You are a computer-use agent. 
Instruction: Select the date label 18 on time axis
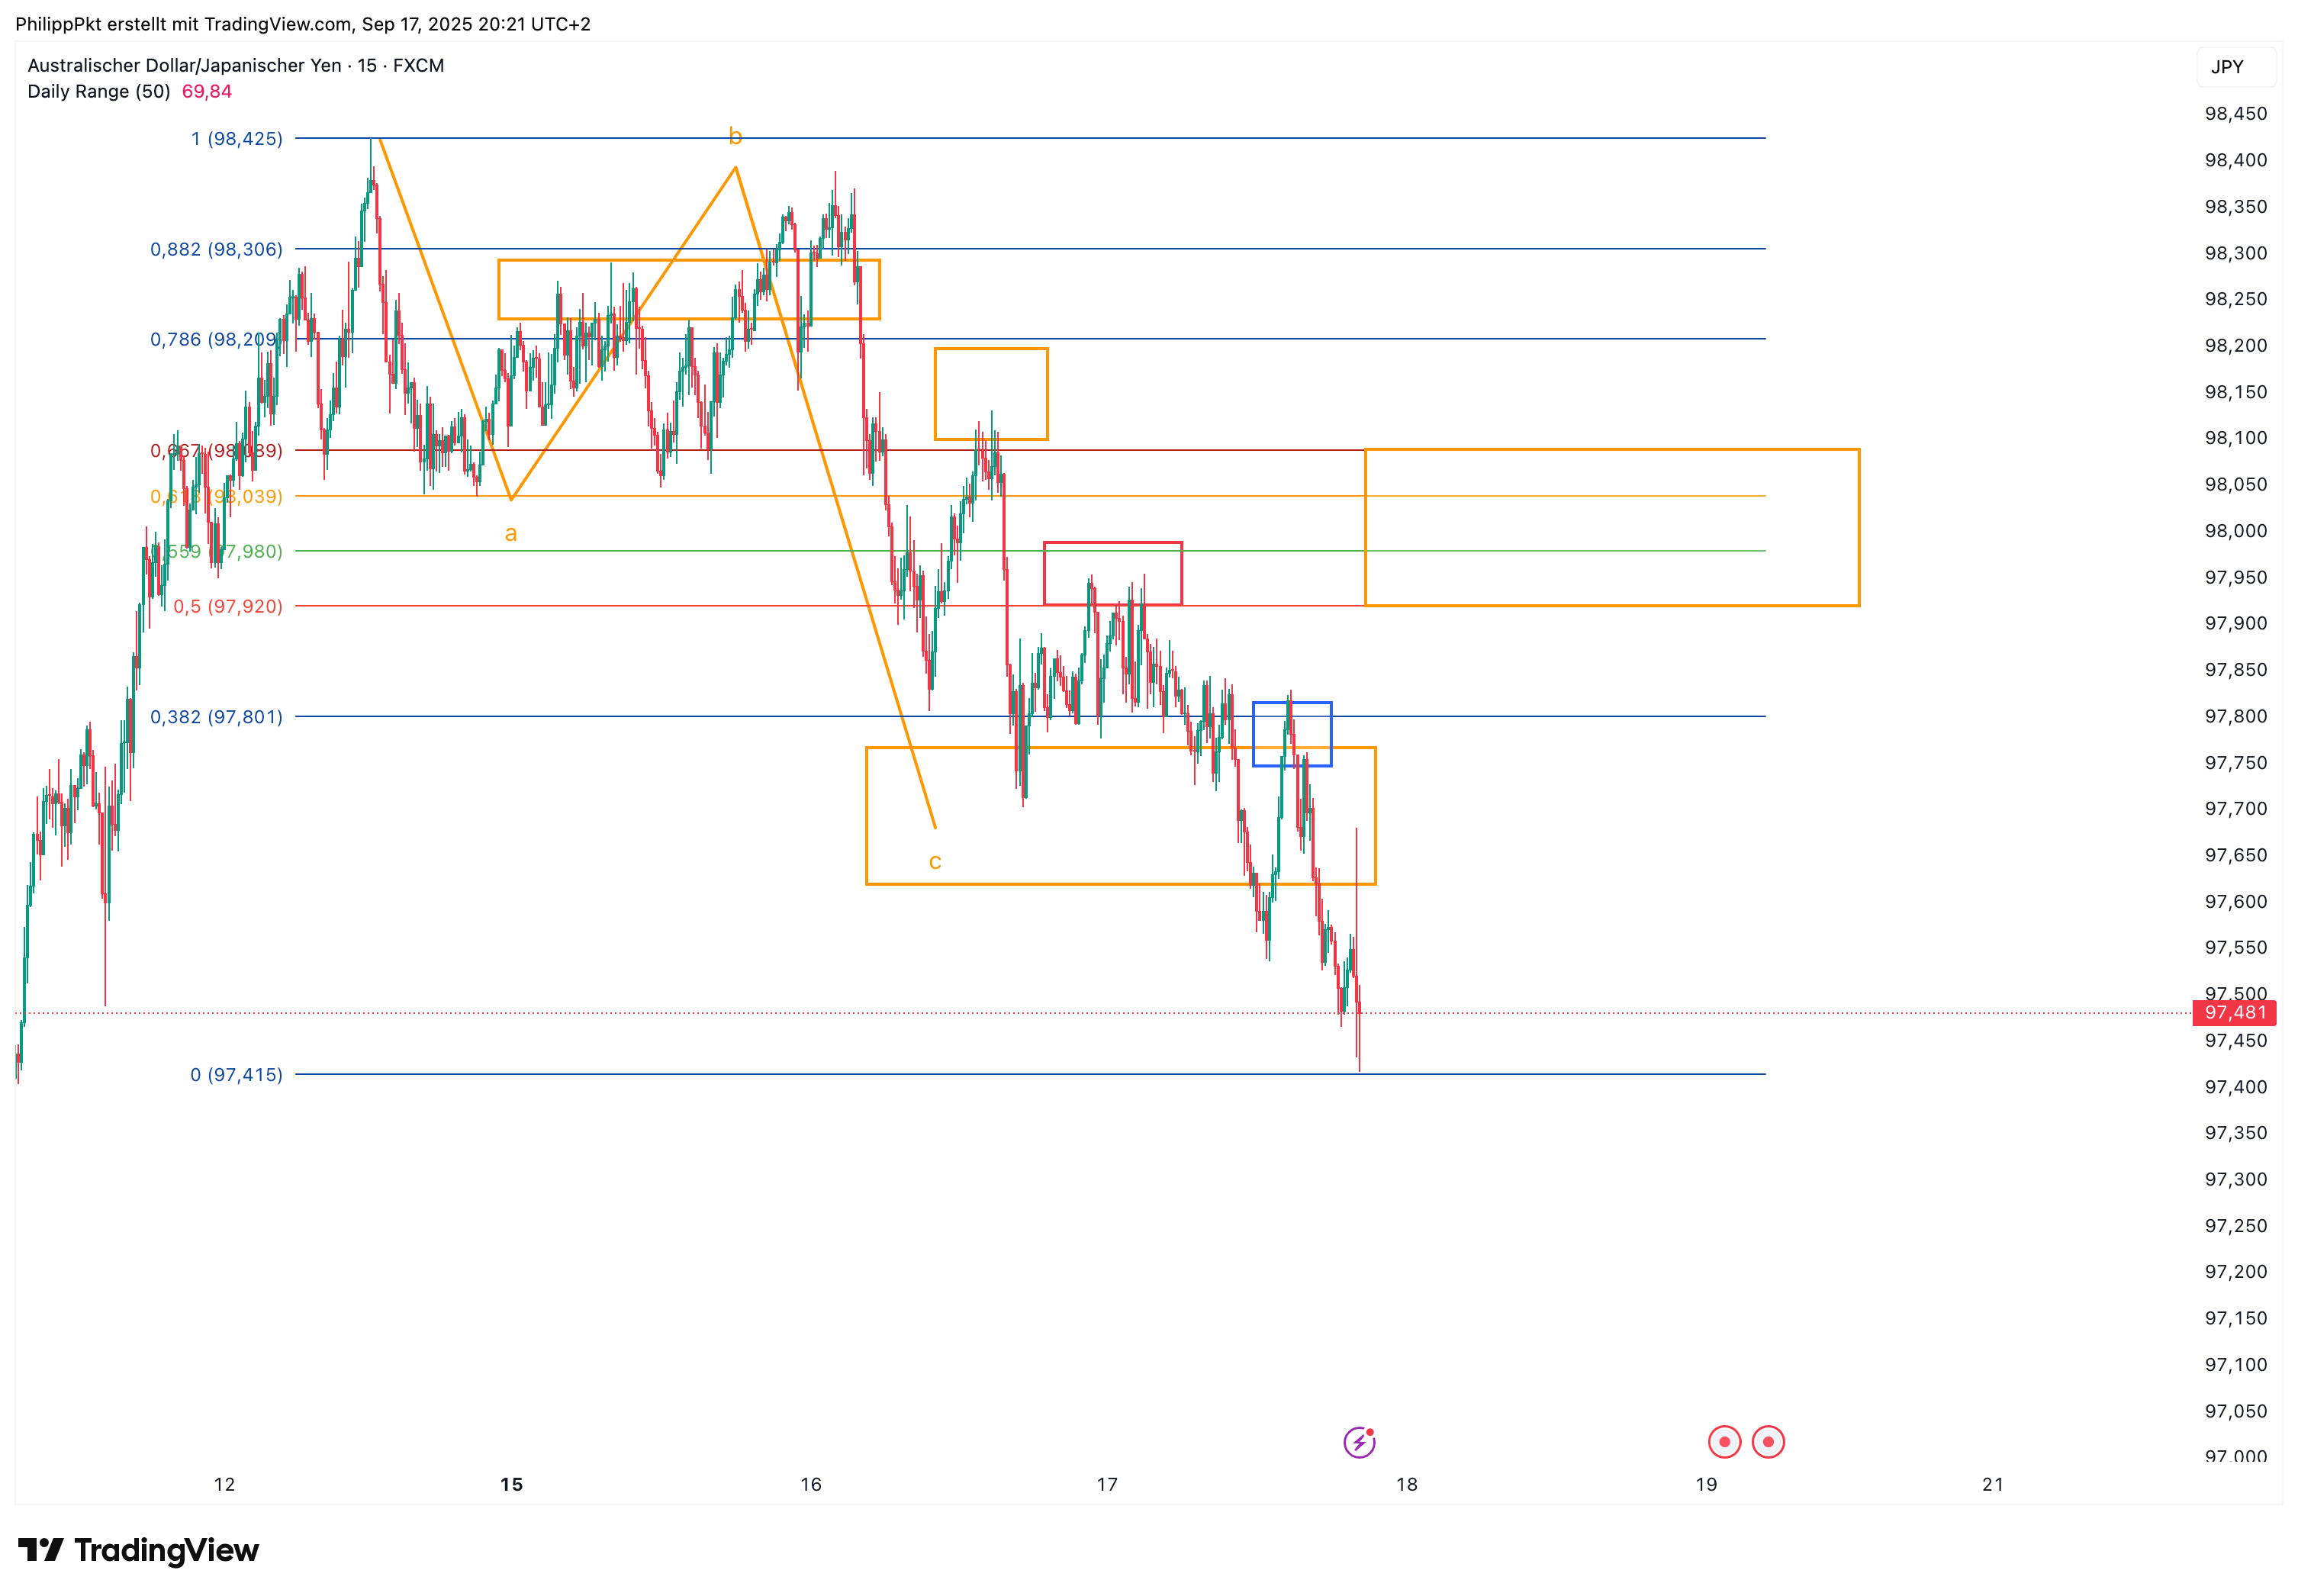(1407, 1484)
